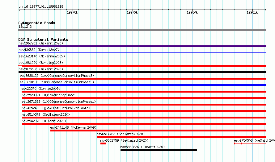Viewport: 275px width, 162px height.
Task: Open the esv2628140 (McKernan2009) label
Action: click(42, 56)
